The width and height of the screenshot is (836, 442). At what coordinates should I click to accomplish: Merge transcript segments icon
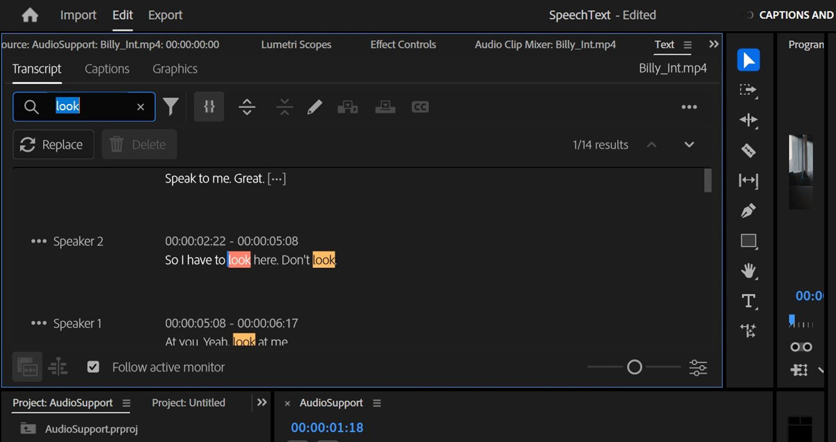284,106
